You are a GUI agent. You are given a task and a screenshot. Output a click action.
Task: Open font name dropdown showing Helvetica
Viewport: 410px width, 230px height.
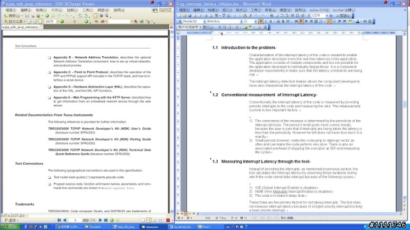[241, 21]
